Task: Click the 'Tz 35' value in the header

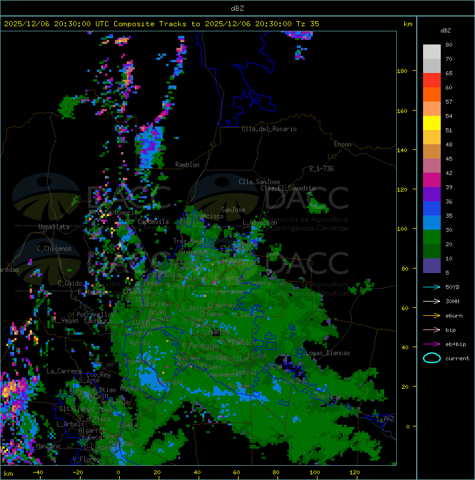Action: [x=308, y=24]
